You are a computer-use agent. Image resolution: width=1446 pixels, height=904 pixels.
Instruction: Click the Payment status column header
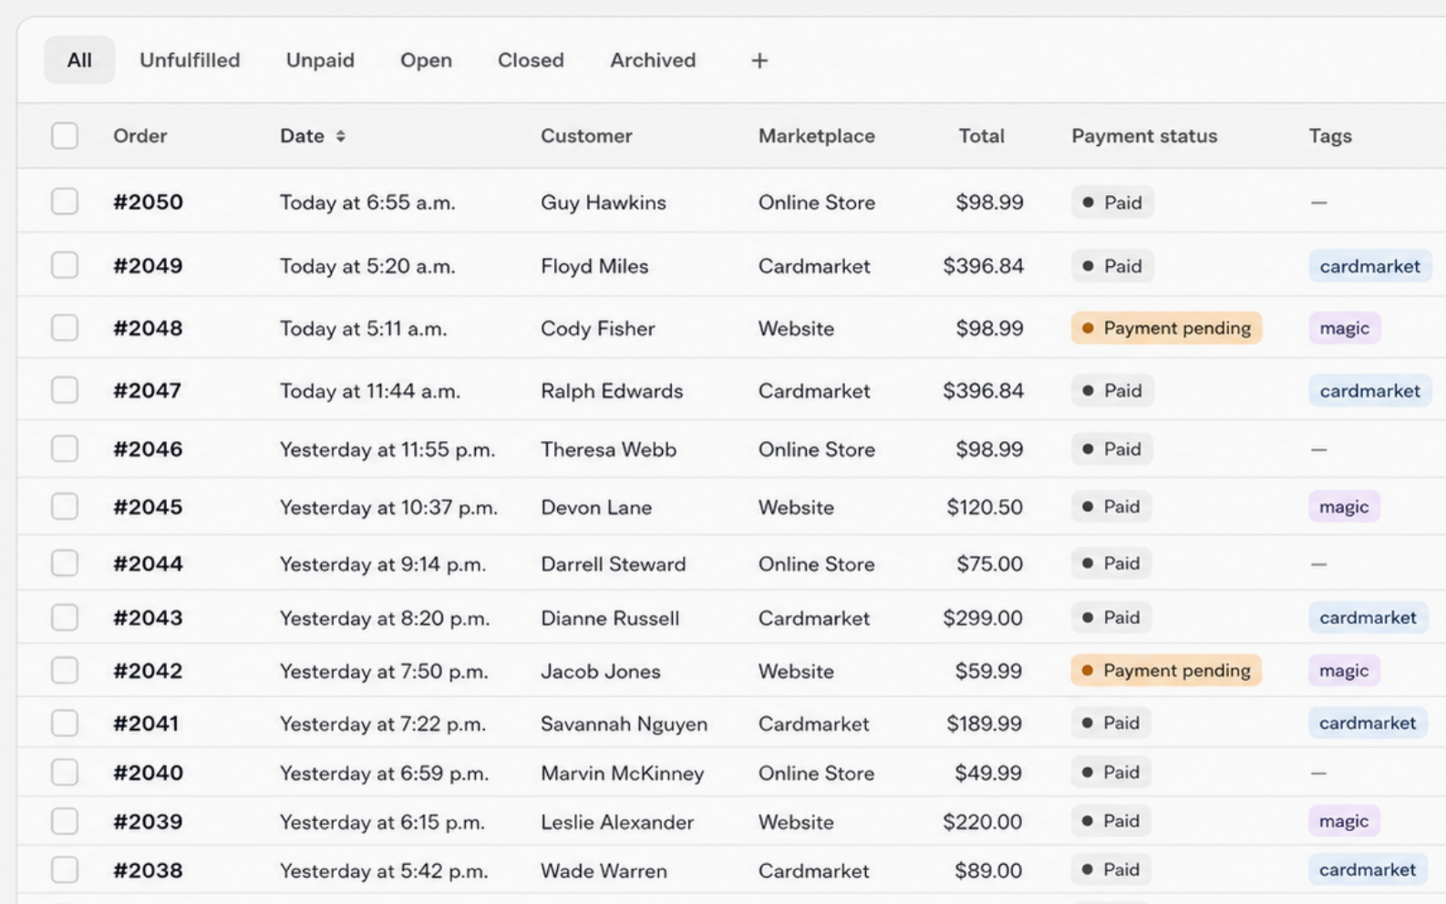point(1144,136)
